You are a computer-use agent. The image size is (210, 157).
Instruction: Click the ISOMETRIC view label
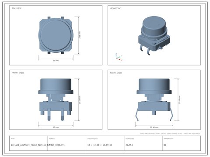coord(115,8)
